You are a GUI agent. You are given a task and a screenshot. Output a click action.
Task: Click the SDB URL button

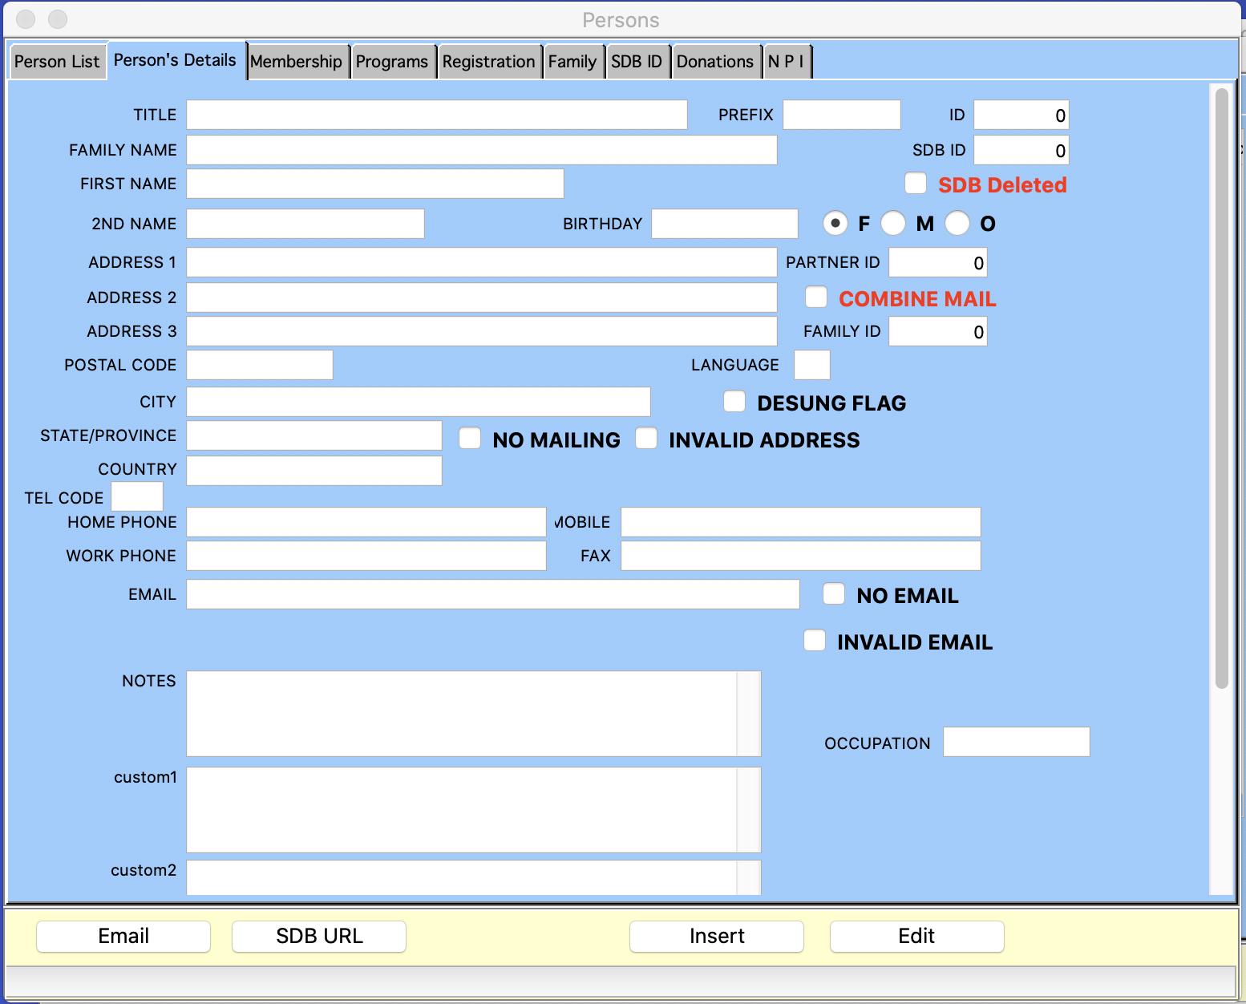point(319,936)
